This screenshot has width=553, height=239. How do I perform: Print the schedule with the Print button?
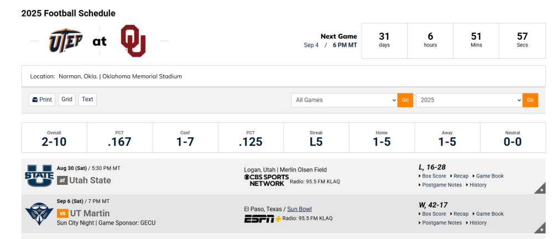pyautogui.click(x=42, y=100)
